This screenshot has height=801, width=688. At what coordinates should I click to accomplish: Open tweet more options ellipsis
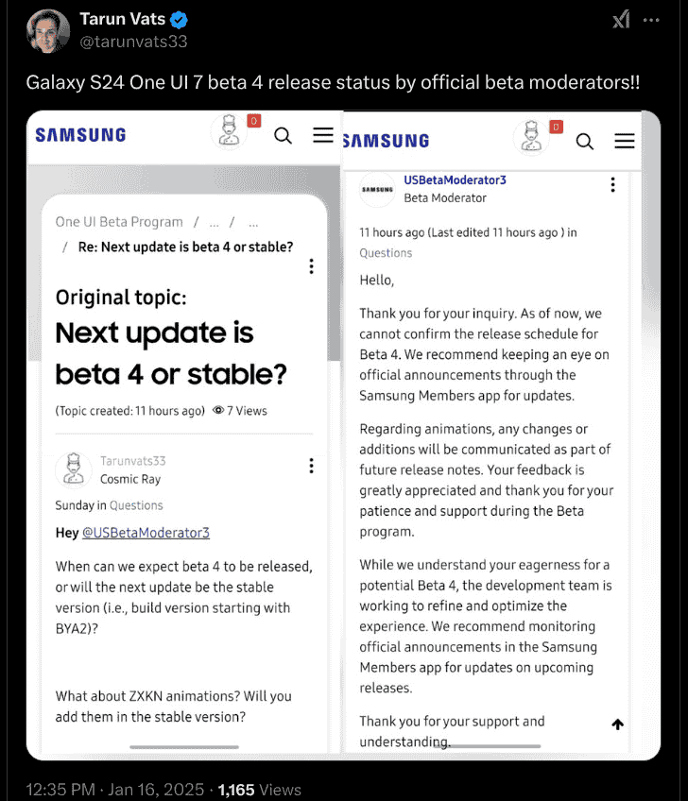[x=651, y=21]
